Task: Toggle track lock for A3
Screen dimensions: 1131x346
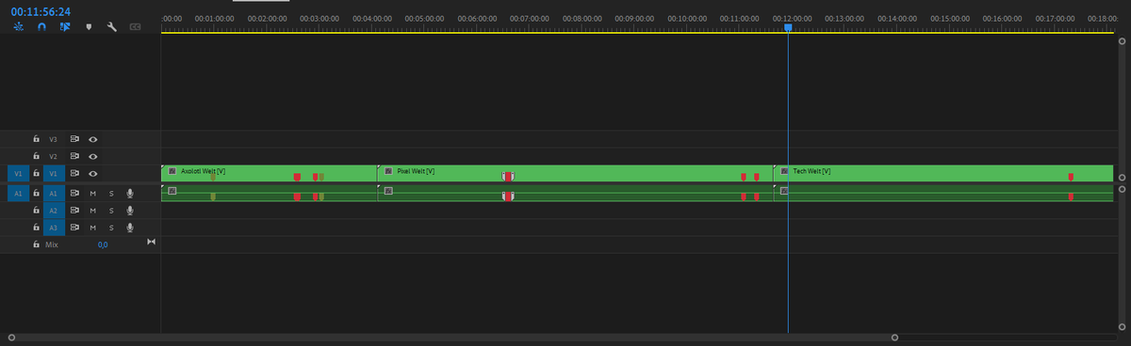Action: (36, 228)
